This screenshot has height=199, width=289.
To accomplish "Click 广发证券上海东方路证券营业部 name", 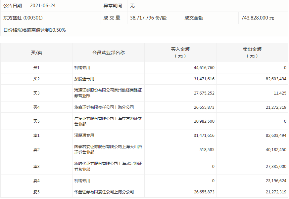I will click(108, 121).
